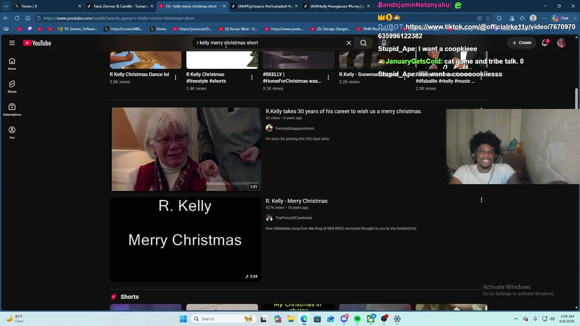Focus the YouTube search box

pos(270,43)
